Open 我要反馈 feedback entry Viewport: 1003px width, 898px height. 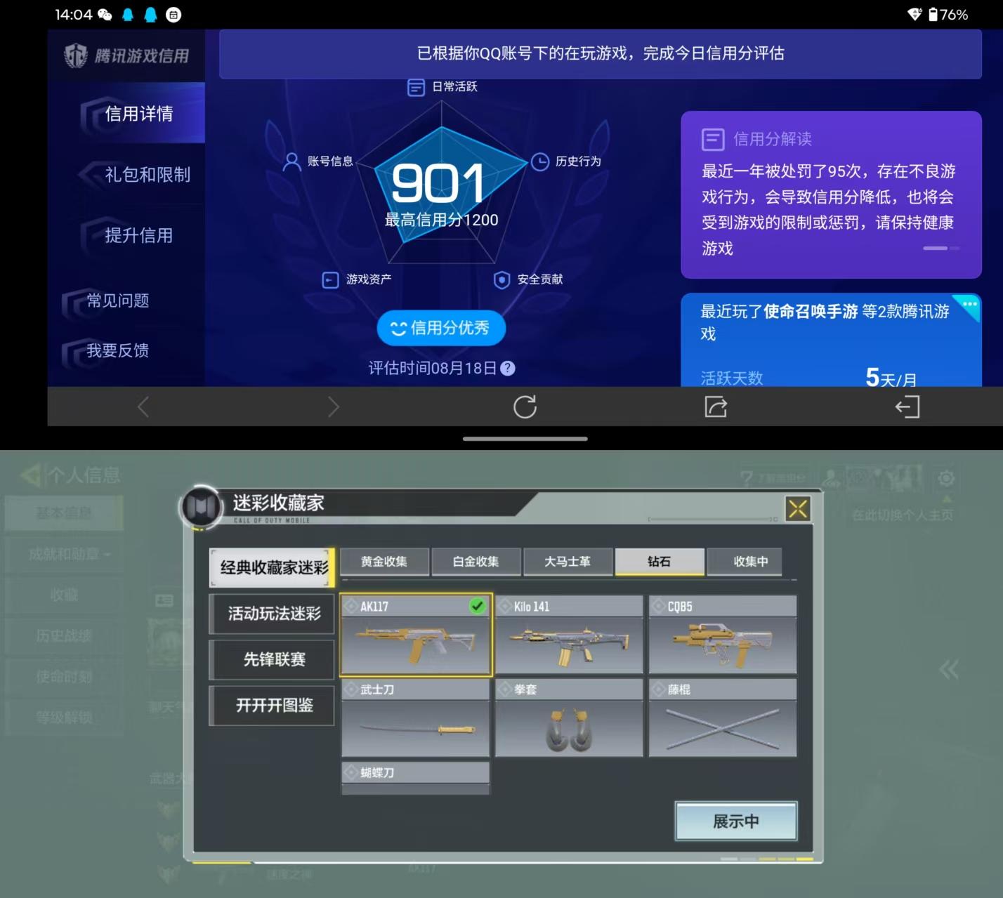coord(118,350)
